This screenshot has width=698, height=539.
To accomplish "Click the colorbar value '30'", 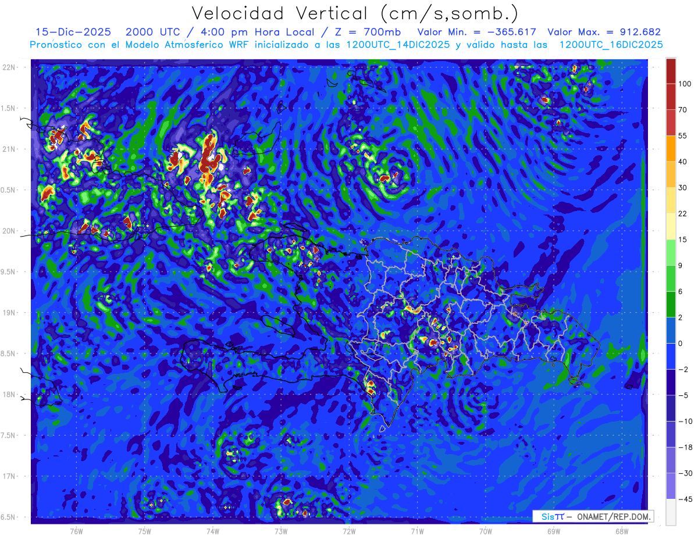I will pos(683,187).
